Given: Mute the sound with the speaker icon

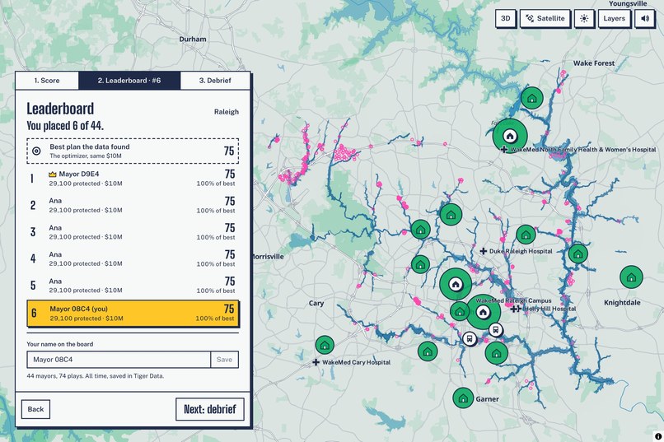Looking at the screenshot, I should click(x=644, y=19).
